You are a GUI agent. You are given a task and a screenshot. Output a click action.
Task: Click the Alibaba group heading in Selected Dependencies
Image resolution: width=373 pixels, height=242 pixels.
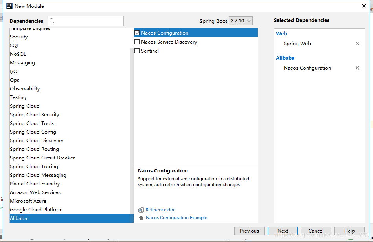coord(285,58)
